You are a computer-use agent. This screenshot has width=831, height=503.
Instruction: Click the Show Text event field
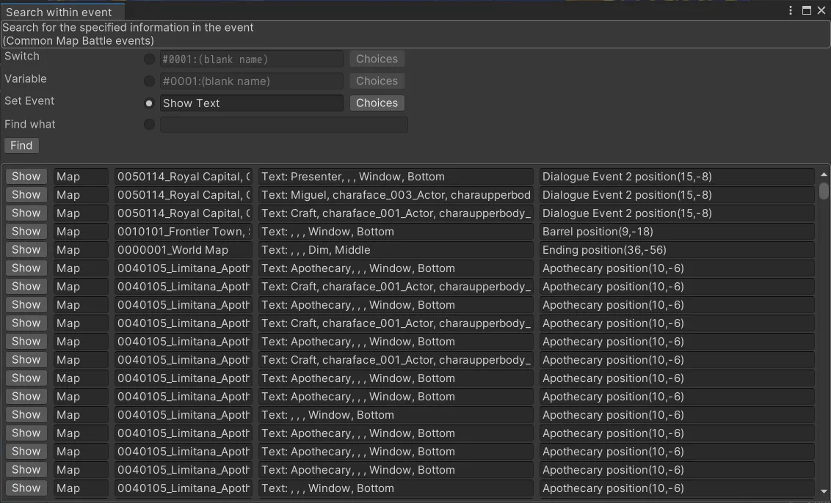(251, 103)
